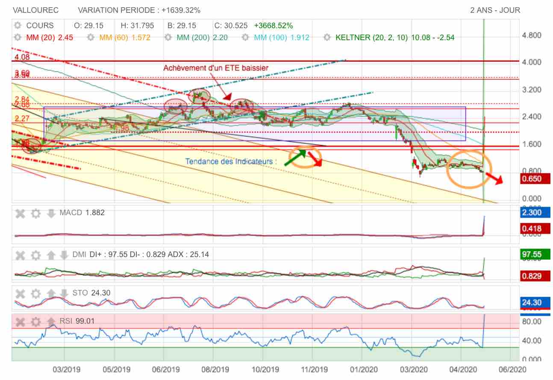Click the 4.08 resistance level label
The width and height of the screenshot is (553, 380).
(x=21, y=57)
